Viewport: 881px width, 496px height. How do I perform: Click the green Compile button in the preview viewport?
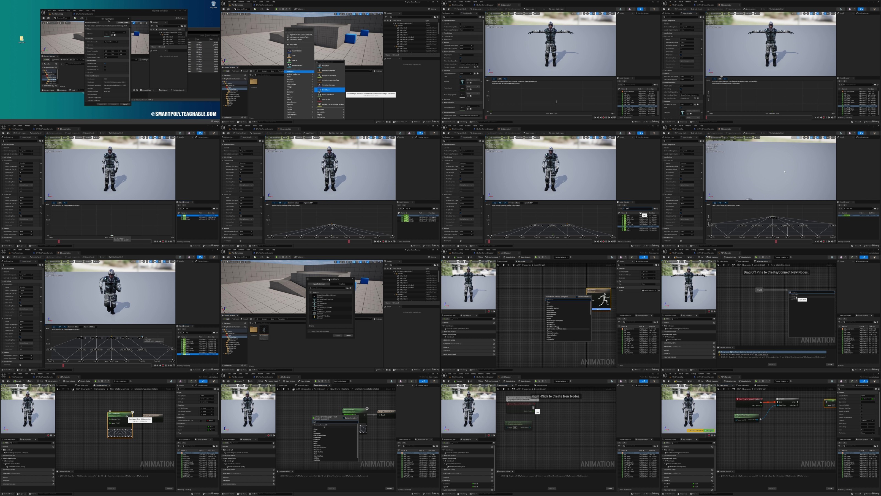709,431
